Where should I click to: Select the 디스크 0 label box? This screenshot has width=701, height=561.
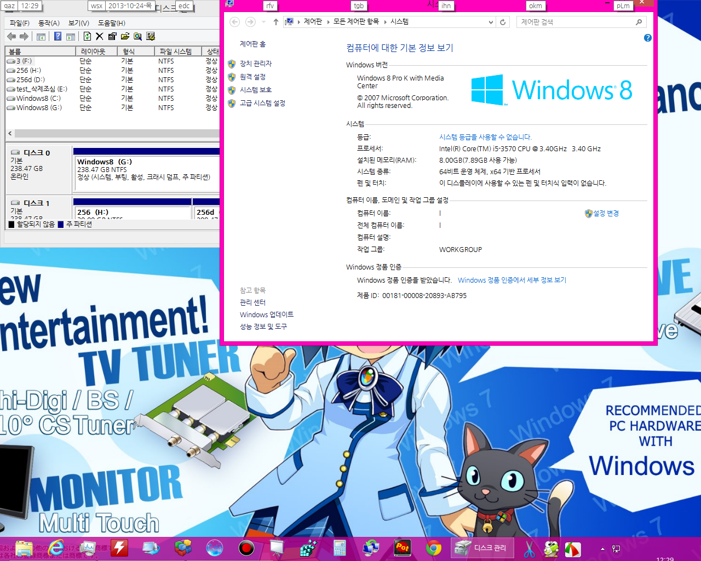(x=38, y=169)
